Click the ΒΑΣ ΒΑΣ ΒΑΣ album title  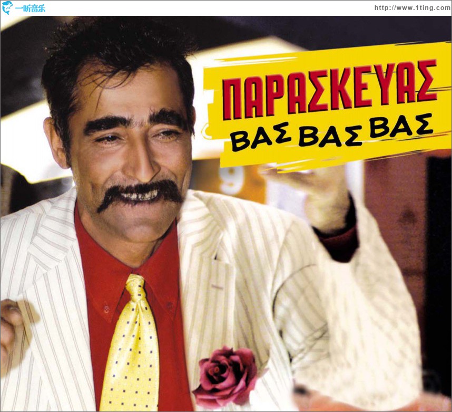pyautogui.click(x=332, y=132)
